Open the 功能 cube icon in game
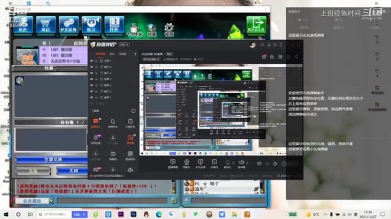Image resolution: width=391 pixels, height=219 pixels. coord(152,30)
